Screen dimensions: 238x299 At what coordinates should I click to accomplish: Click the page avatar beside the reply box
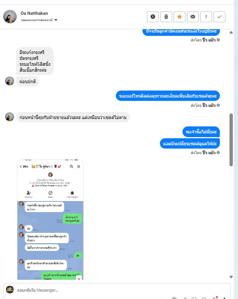10,289
